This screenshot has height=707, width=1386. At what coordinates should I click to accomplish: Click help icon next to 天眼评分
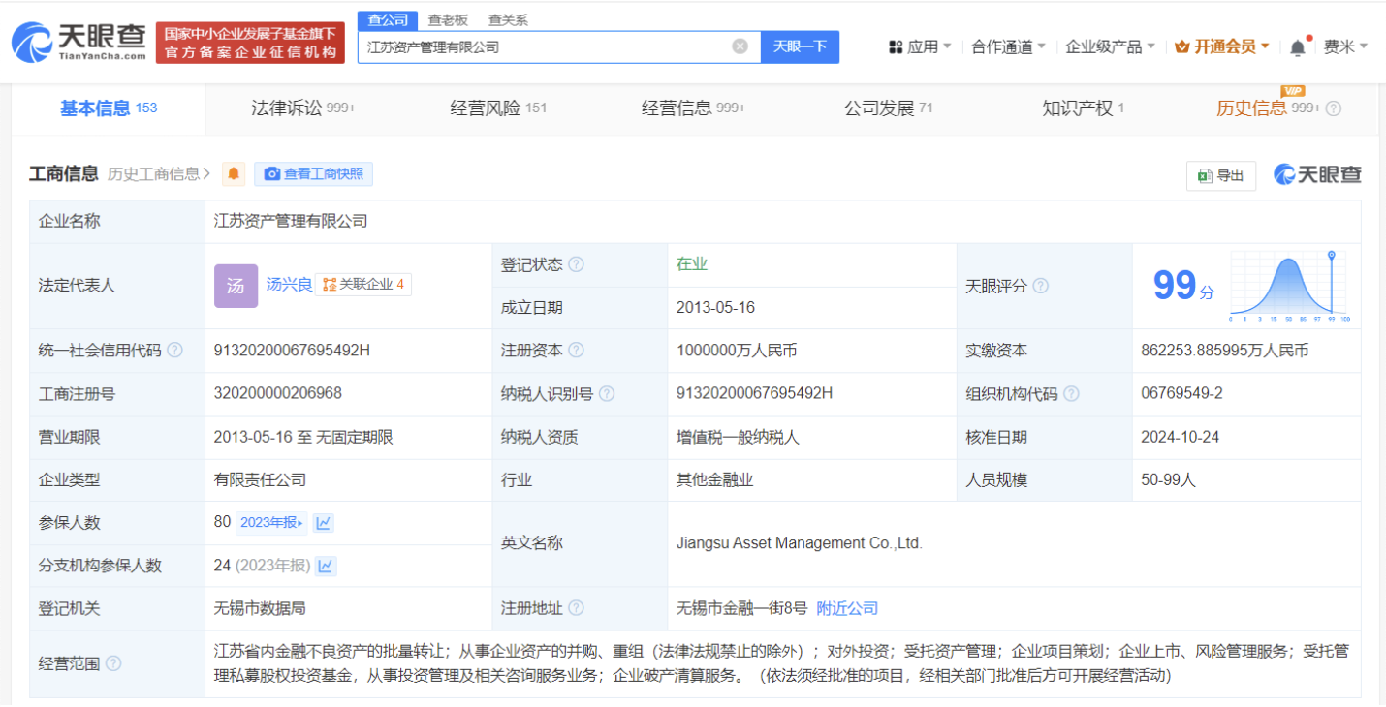pyautogui.click(x=1041, y=286)
